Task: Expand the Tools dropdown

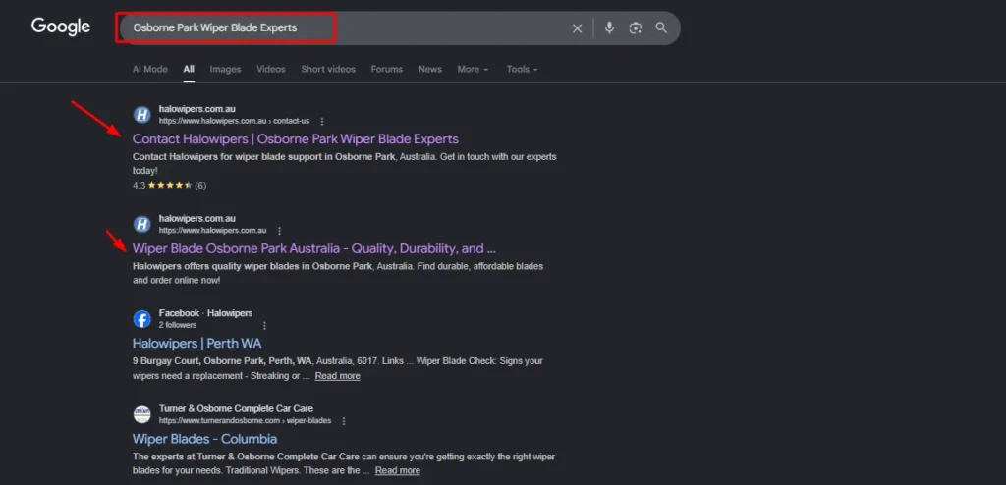Action: [522, 70]
